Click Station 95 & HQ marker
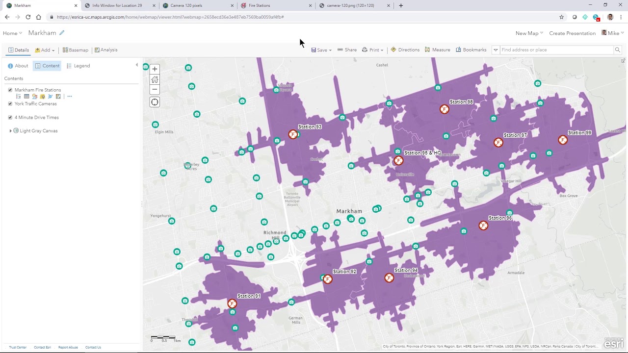Image resolution: width=628 pixels, height=353 pixels. (398, 161)
